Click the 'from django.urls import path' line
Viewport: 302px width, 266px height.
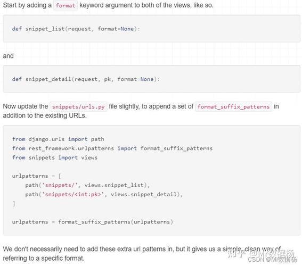click(x=58, y=139)
